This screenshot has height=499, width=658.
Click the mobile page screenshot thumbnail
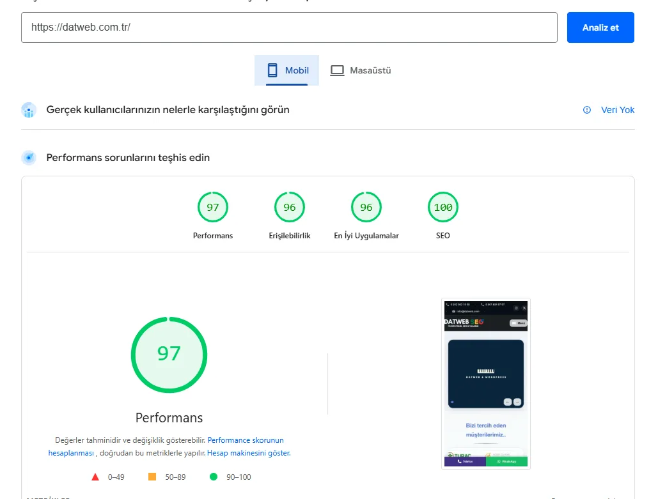click(x=485, y=383)
